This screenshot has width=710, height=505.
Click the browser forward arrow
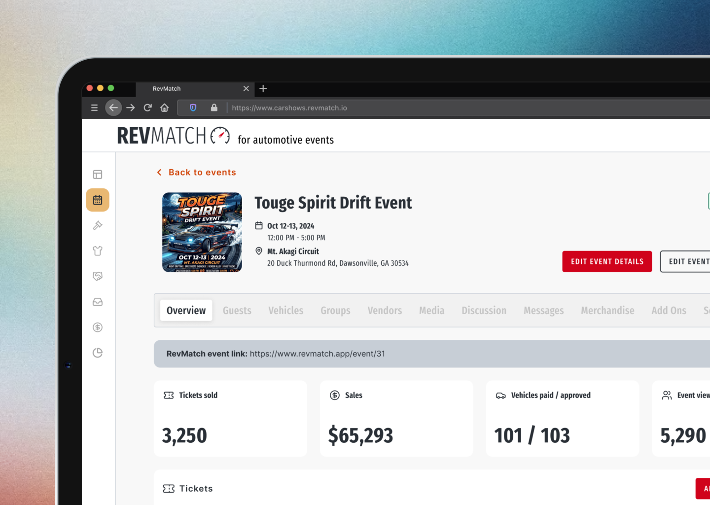(x=131, y=108)
